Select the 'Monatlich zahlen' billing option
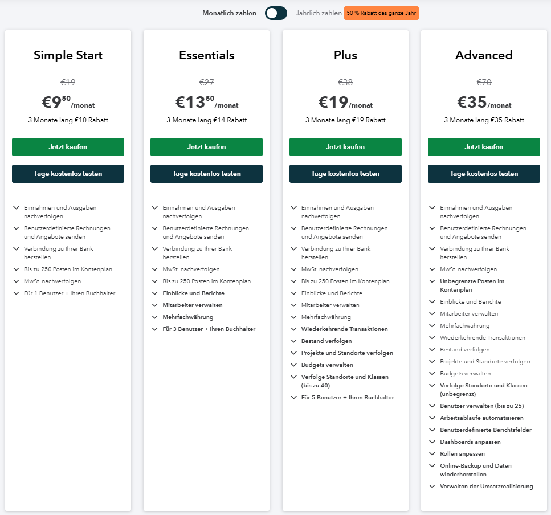 (229, 13)
